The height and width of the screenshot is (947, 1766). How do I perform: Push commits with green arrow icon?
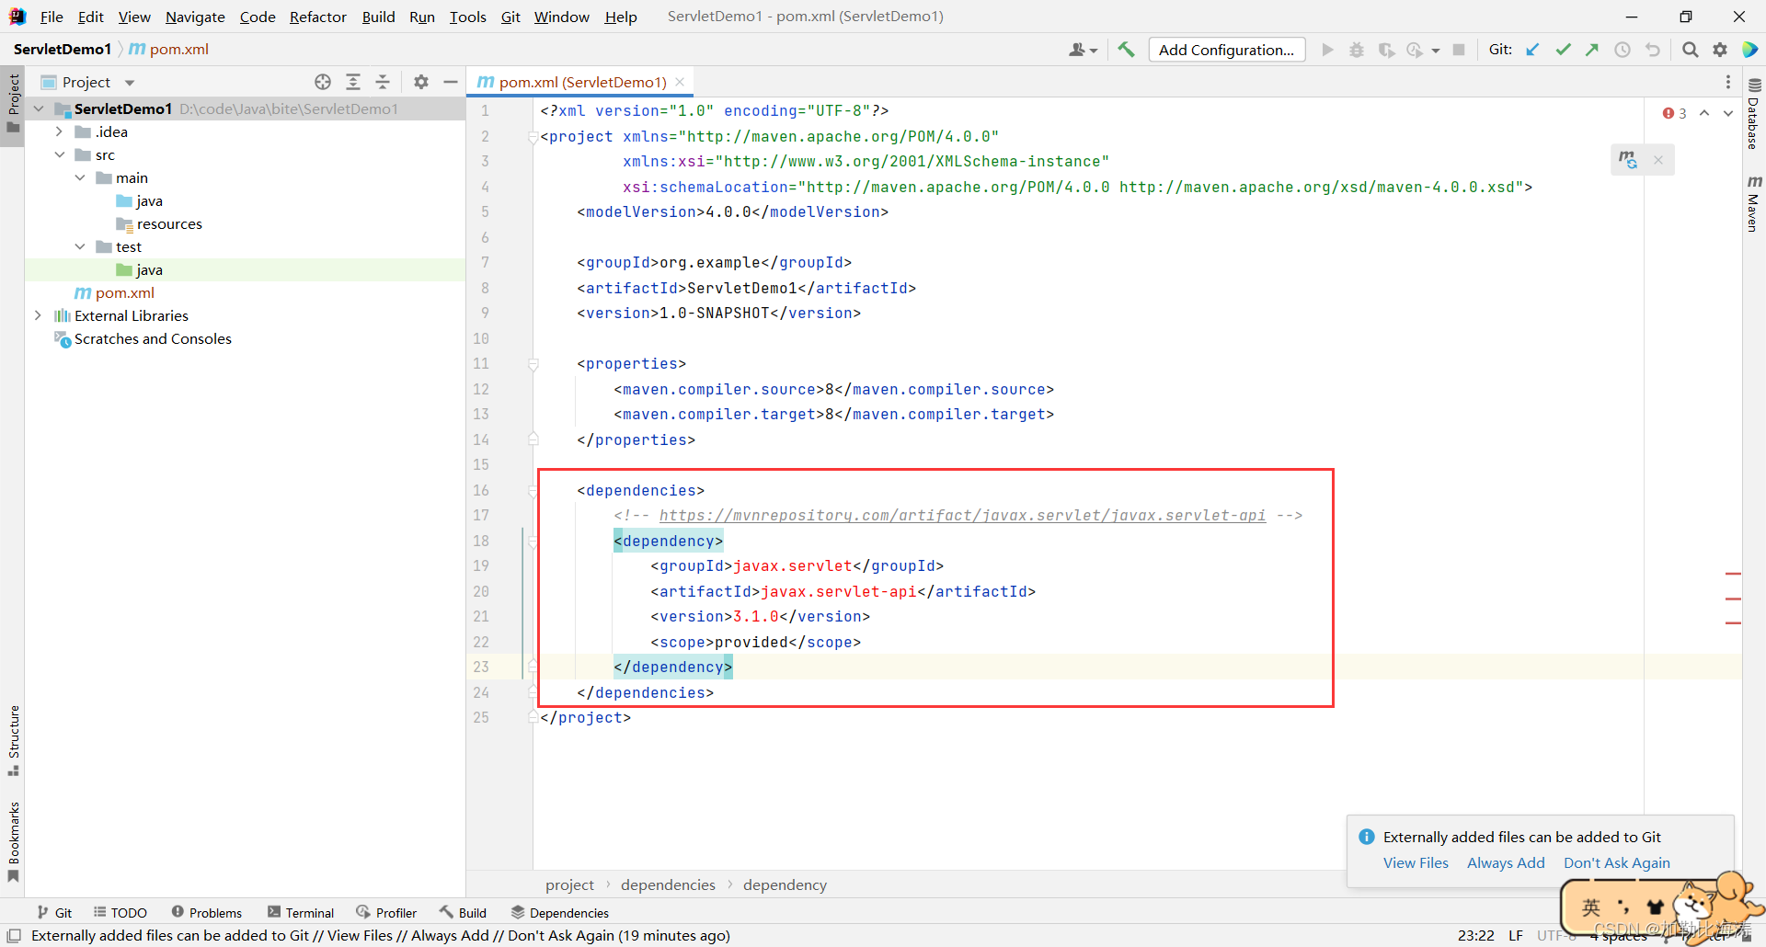[1592, 50]
